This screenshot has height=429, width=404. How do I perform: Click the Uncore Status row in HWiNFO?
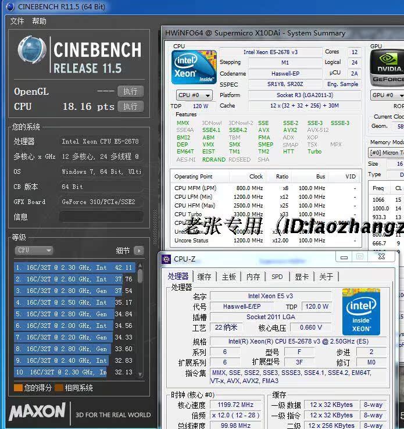[x=265, y=240]
